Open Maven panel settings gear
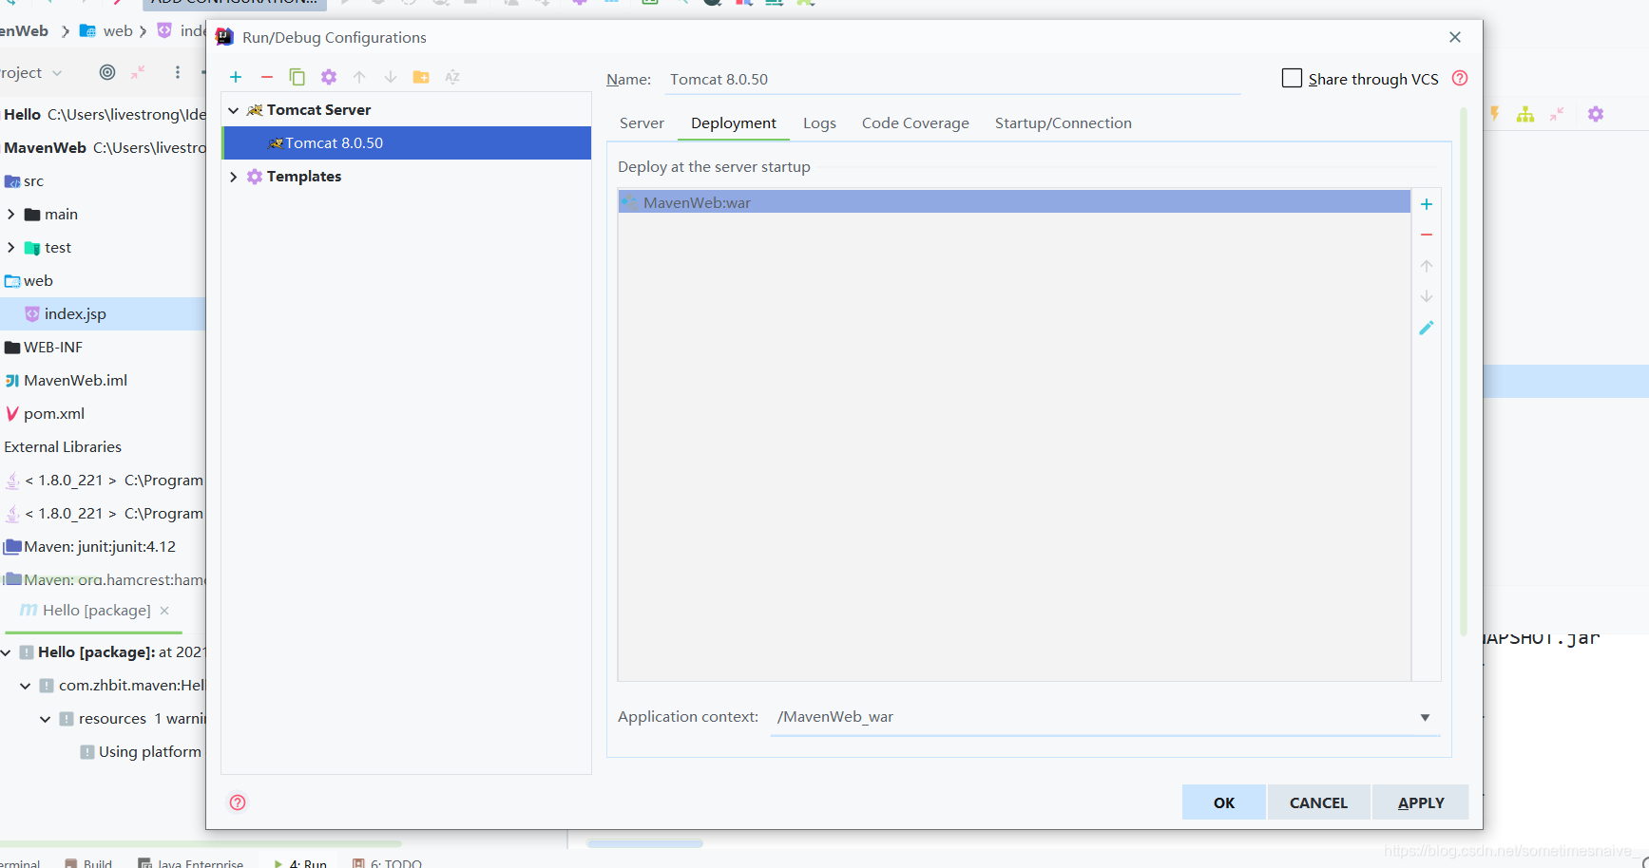 (x=1596, y=114)
